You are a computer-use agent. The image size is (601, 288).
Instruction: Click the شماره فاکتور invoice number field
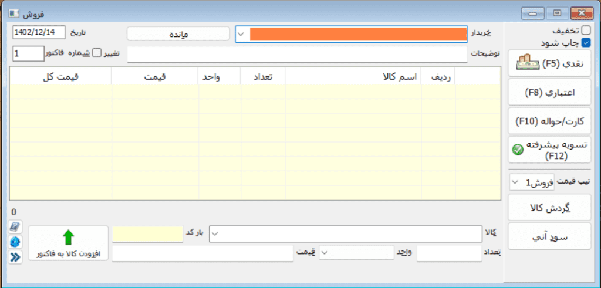pos(28,53)
